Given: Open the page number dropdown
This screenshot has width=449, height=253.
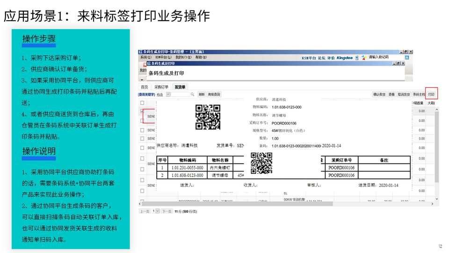Looking at the screenshot, I should [x=157, y=211].
